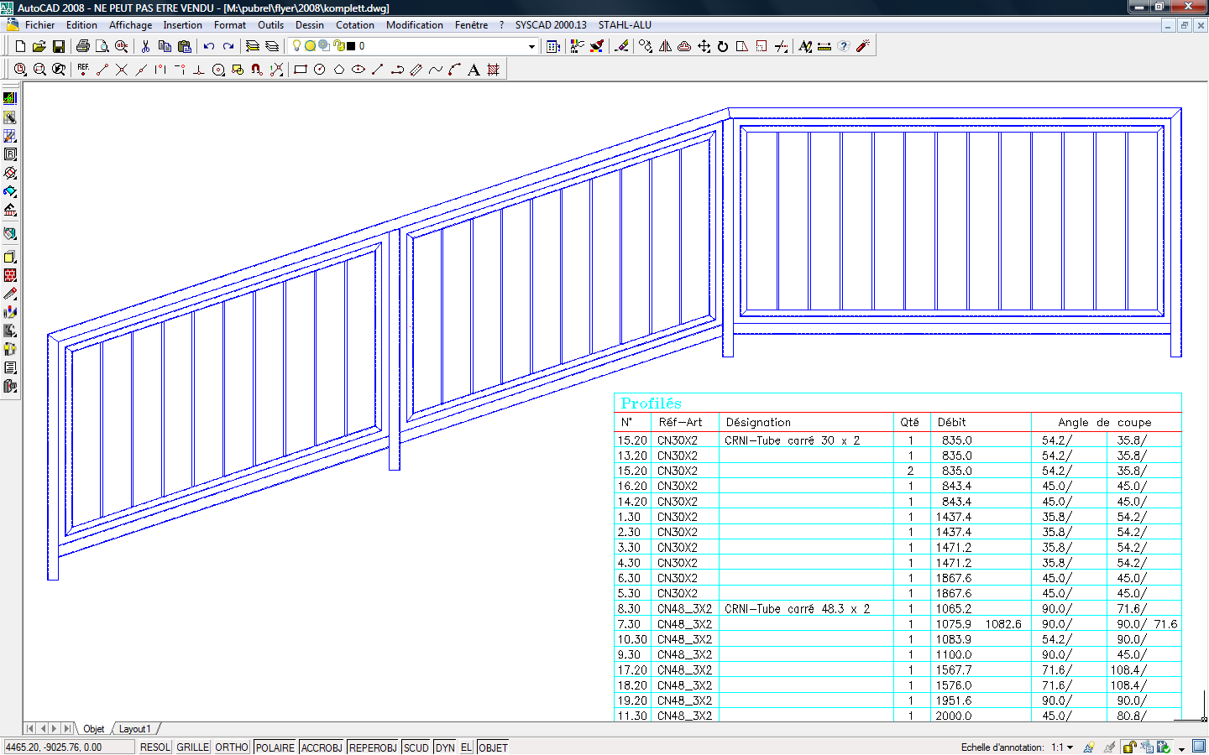The image size is (1209, 755).
Task: Choose the Rectangle drawing tool
Action: [x=300, y=70]
